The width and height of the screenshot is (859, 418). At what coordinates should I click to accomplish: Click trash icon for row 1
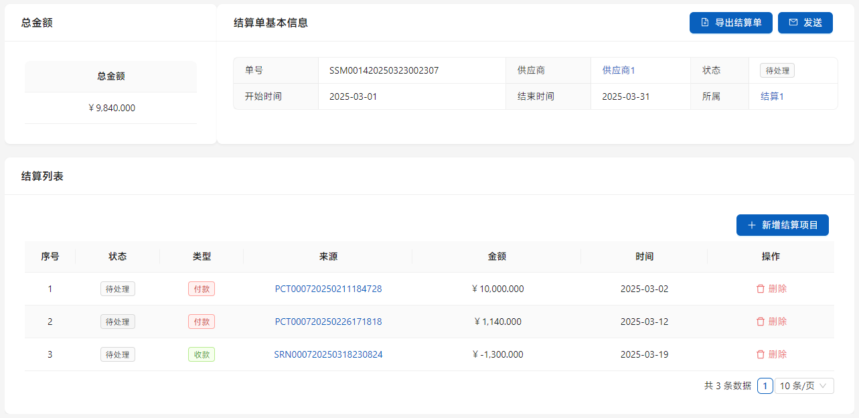[x=760, y=289]
